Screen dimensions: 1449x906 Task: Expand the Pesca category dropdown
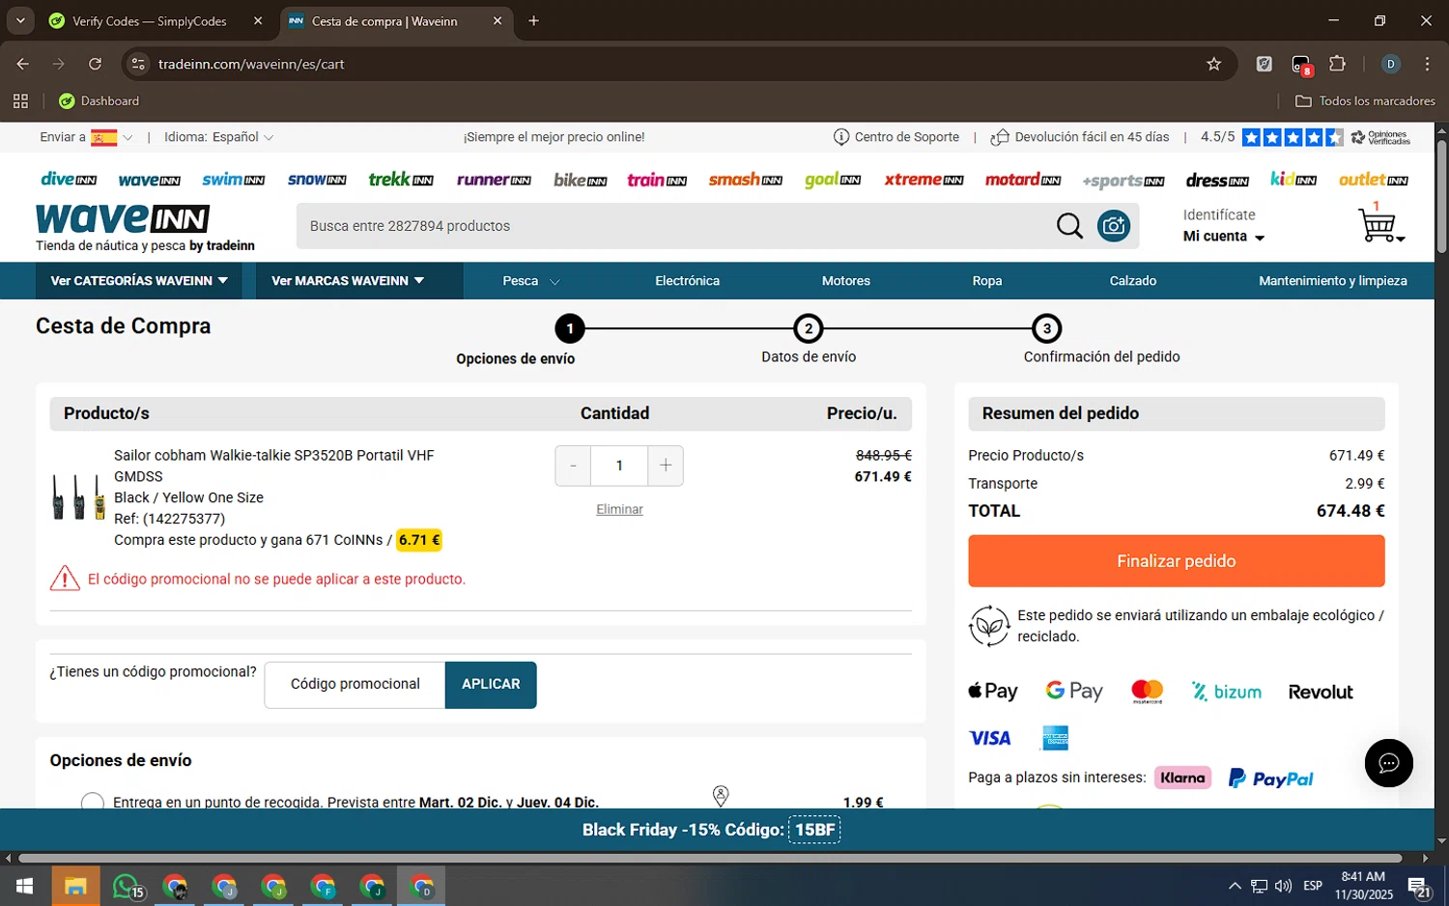tap(531, 281)
